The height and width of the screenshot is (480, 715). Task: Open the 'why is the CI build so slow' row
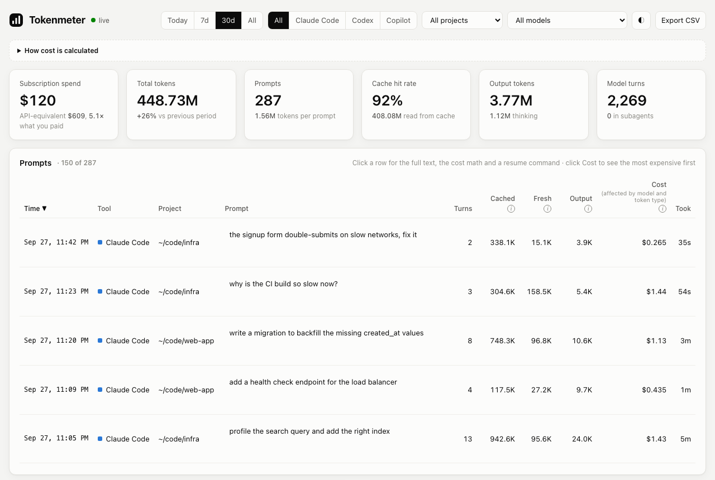[x=357, y=291]
